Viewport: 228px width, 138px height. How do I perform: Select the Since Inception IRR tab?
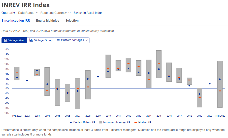(x=16, y=21)
